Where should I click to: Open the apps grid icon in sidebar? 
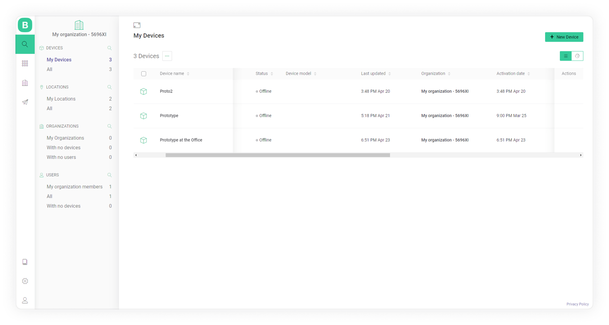pos(25,63)
